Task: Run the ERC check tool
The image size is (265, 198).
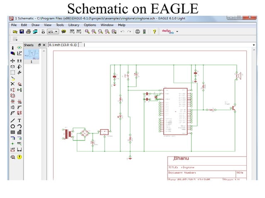Action: 13,157
